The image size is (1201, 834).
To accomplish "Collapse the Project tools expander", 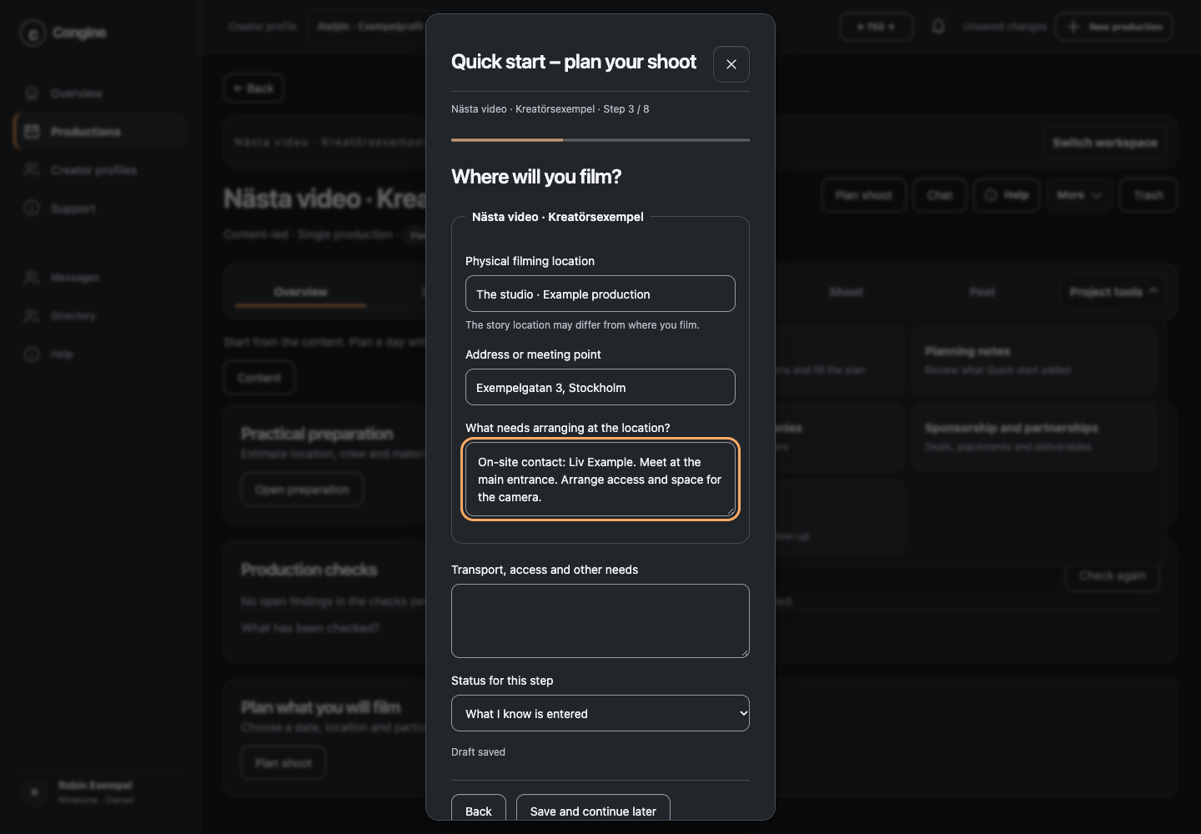I will click(1114, 292).
